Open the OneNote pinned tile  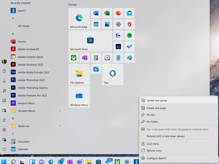click(85, 58)
